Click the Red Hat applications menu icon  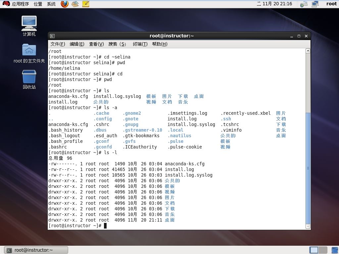pos(6,4)
